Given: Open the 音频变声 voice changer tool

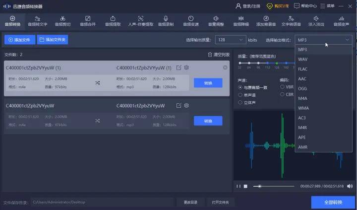Looking at the screenshot, I should [341, 21].
